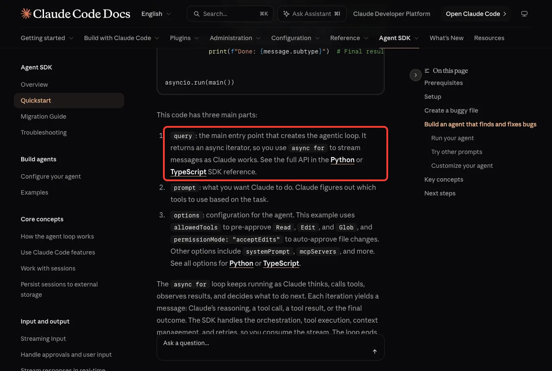This screenshot has height=371, width=552.
Task: Collapse the On this page sidebar arrow
Action: [415, 75]
